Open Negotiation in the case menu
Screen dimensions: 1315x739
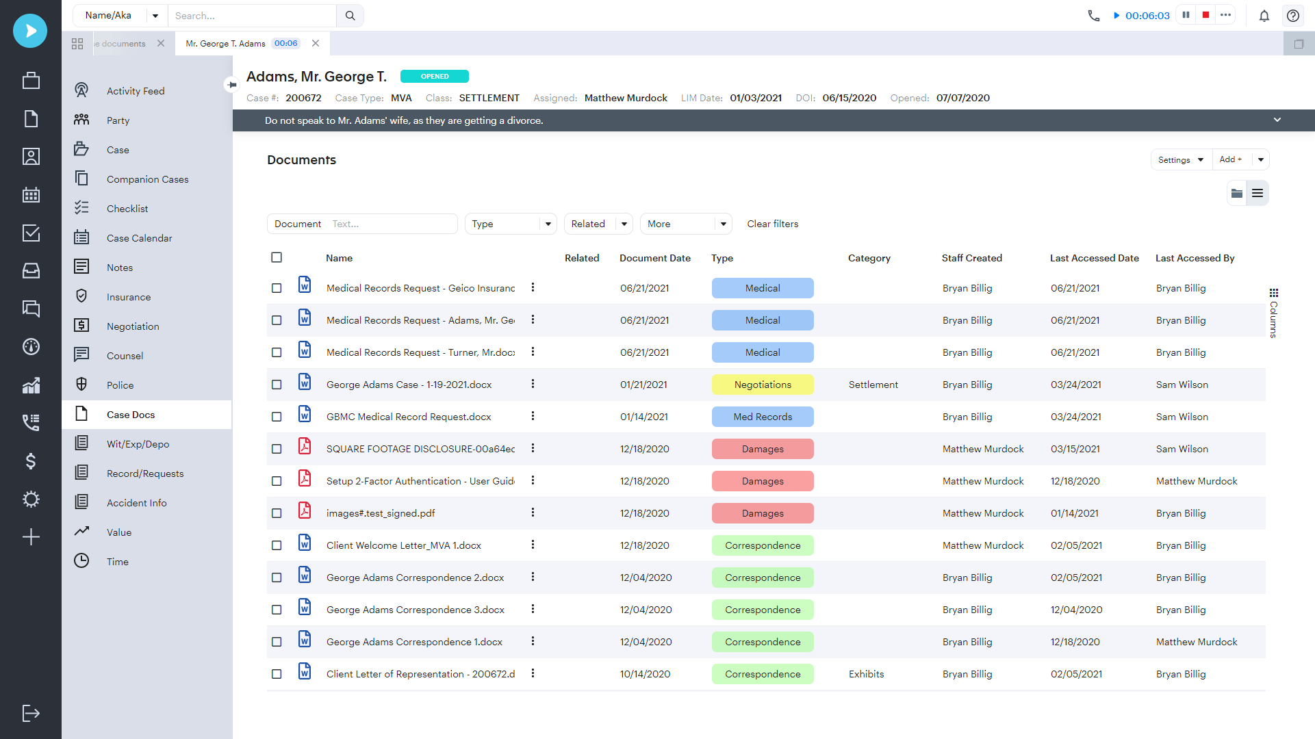133,326
